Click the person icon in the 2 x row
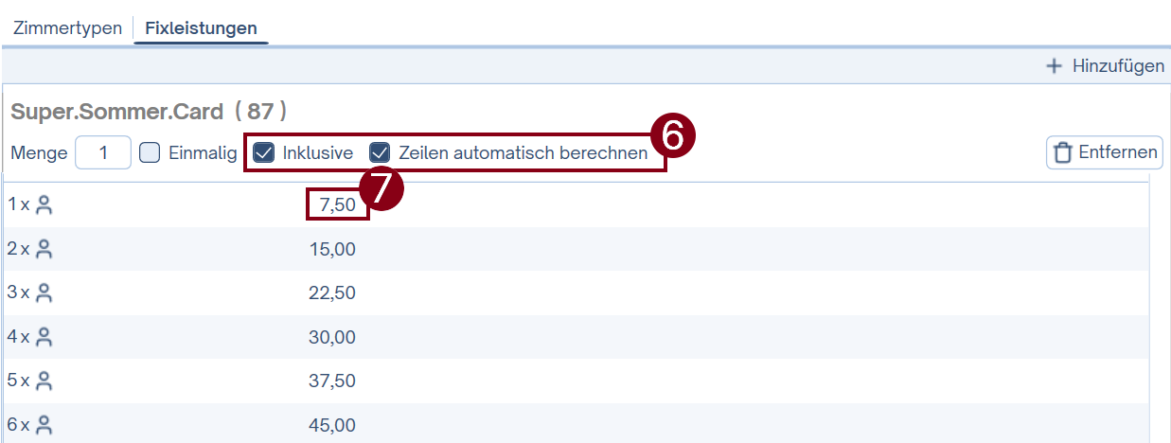Screen dimensions: 1171x443 point(44,250)
